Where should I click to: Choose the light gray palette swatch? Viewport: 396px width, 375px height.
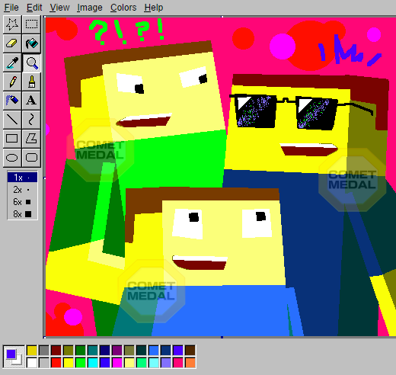(44, 363)
